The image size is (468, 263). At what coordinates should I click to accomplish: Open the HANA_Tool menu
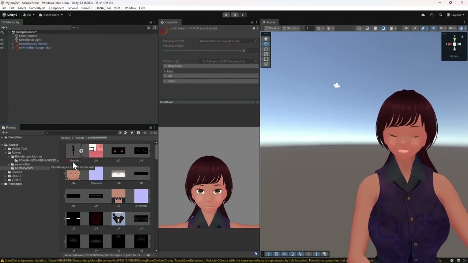pos(103,8)
